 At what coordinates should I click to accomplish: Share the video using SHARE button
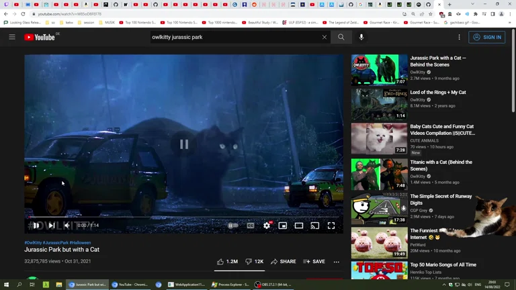coord(283,262)
